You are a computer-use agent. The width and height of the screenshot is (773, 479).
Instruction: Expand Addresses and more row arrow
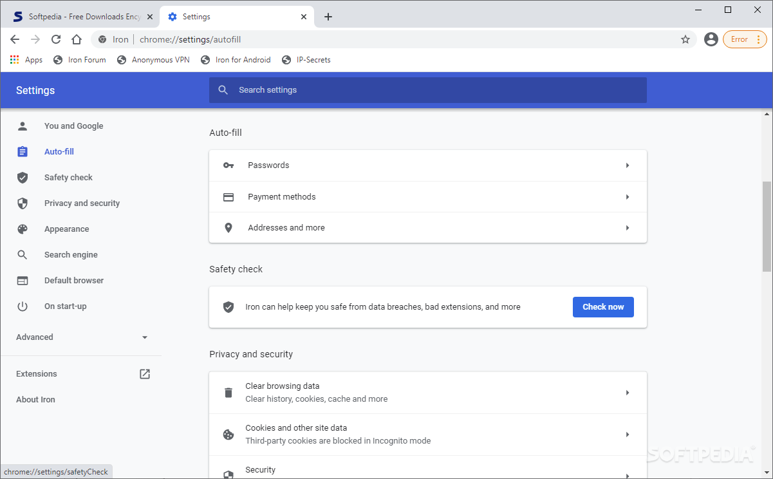628,228
